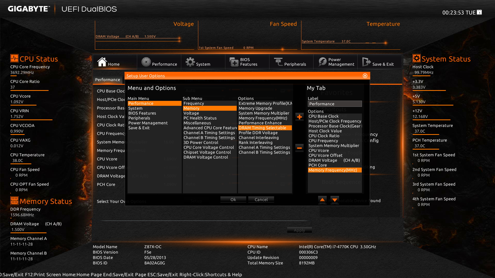This screenshot has width=495, height=278.
Task: Select BIOS Features in Main Menu list
Action: [x=154, y=113]
